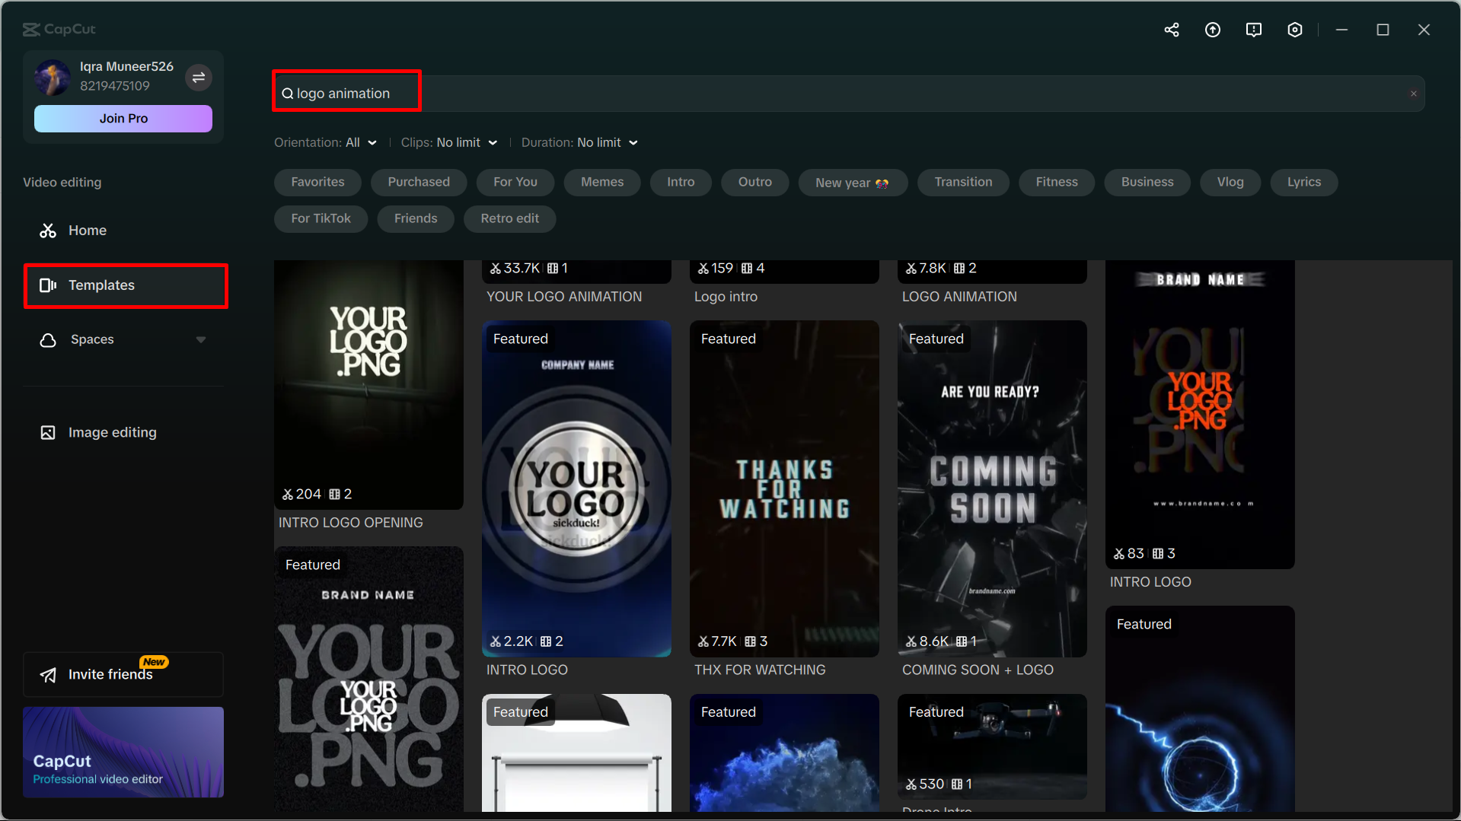The width and height of the screenshot is (1461, 821).
Task: Clear the search field with the x icon
Action: (1414, 94)
